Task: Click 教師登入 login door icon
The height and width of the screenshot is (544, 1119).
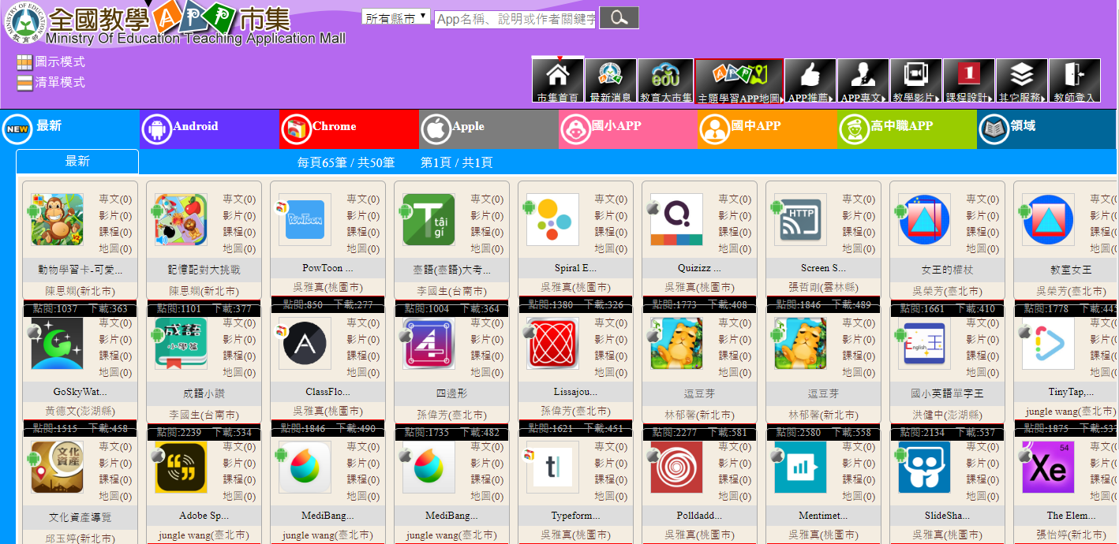Action: pos(1075,81)
